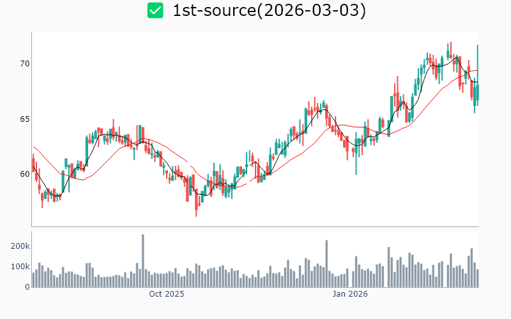Click the Oct 2025 date label
The height and width of the screenshot is (319, 511).
[166, 294]
